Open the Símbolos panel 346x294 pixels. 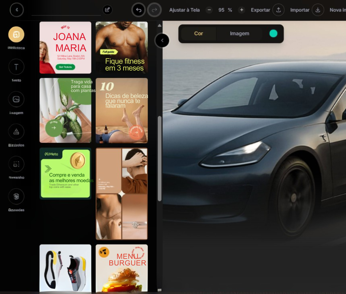(x=16, y=132)
